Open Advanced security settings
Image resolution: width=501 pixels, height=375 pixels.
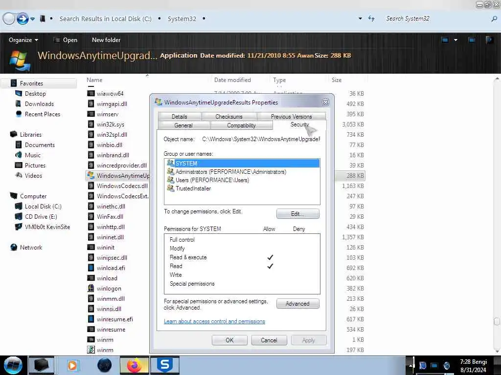tap(297, 304)
